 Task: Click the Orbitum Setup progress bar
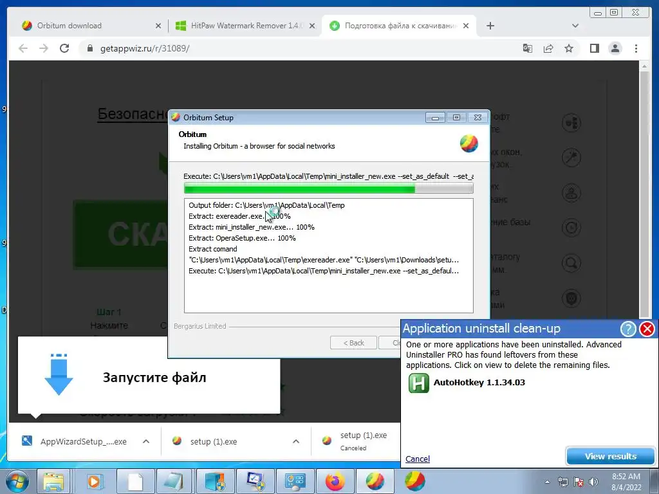click(329, 188)
